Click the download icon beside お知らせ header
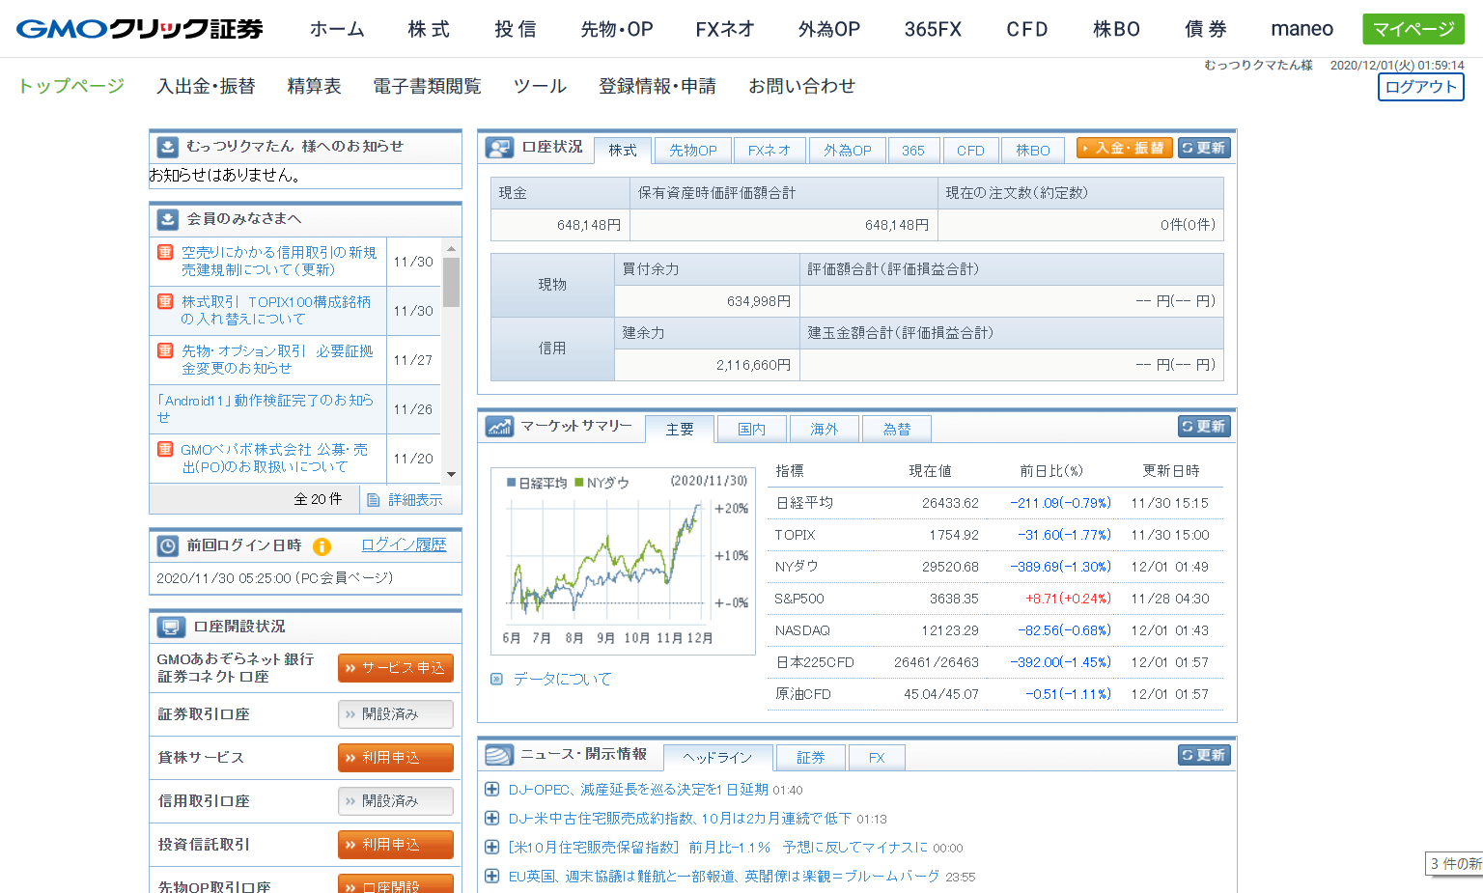This screenshot has height=893, width=1483. pos(167,147)
